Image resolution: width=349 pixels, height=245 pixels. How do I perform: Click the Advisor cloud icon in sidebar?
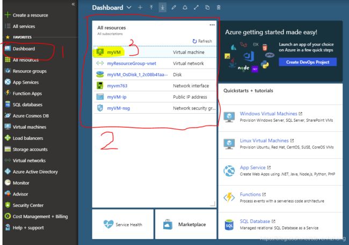(x=8, y=194)
